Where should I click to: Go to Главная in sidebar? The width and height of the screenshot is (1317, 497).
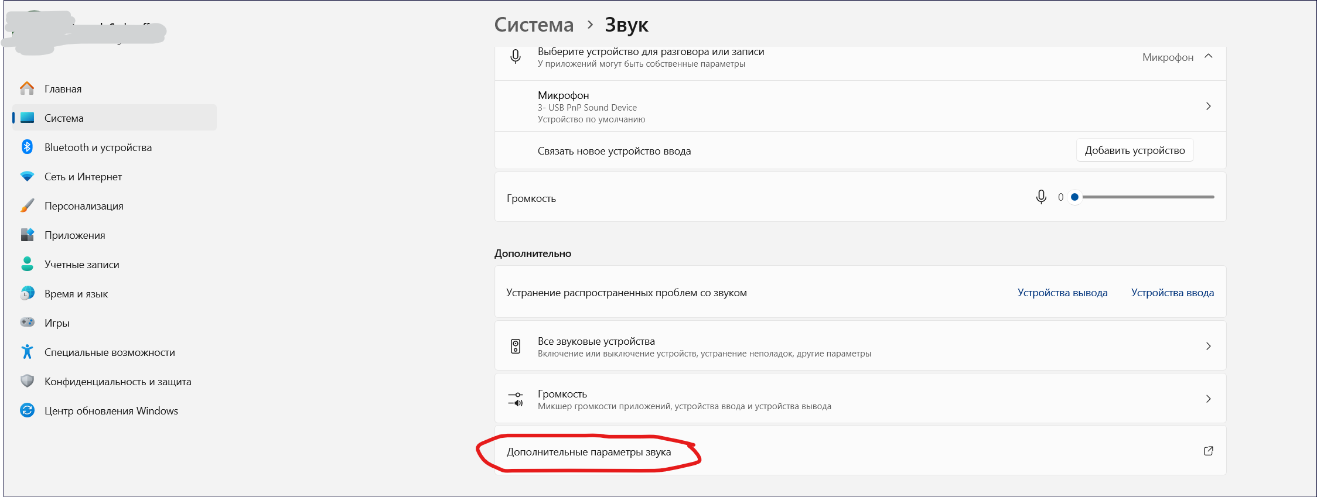115,88
